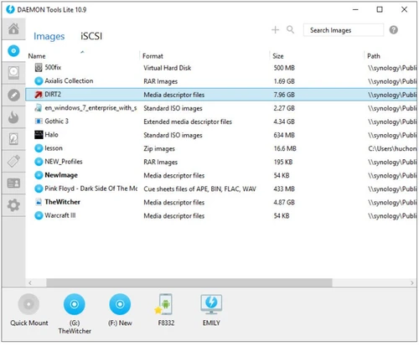Click the magnifier scan icon
This screenshot has height=346, width=419.
coord(290,29)
